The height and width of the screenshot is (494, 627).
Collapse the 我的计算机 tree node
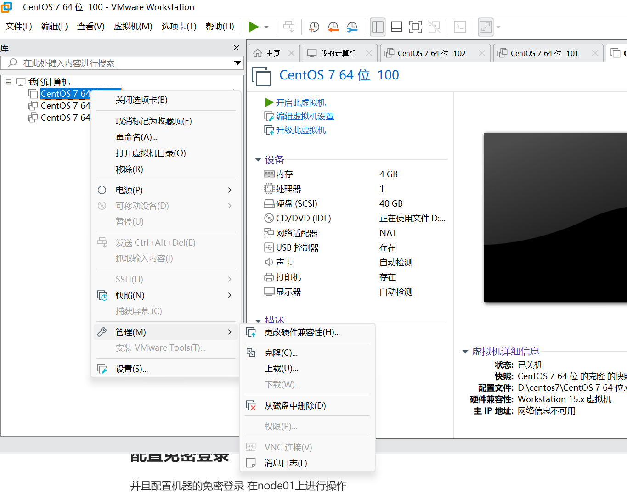(x=8, y=82)
